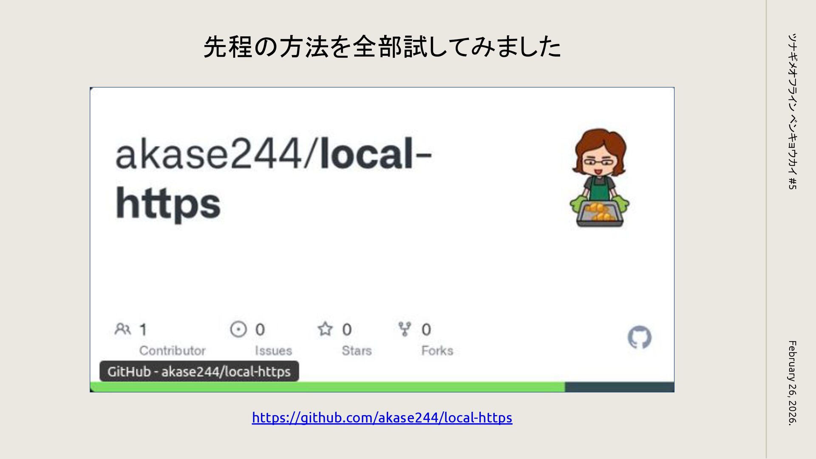
Task: Click the GitHub - akase244/local-https tooltip label
Action: click(x=199, y=371)
